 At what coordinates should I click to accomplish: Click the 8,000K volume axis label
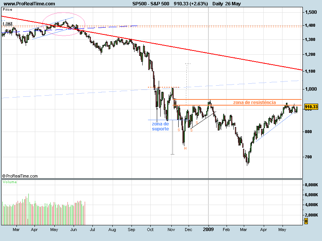311,185
